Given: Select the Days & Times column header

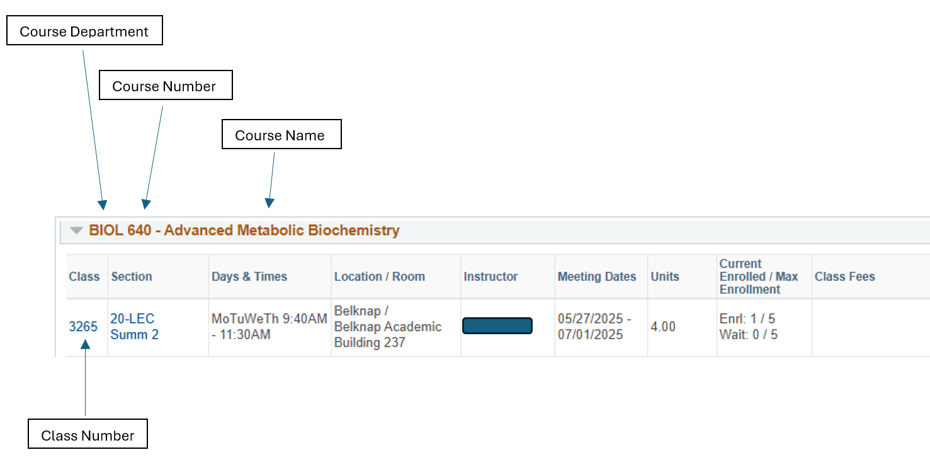Looking at the screenshot, I should pyautogui.click(x=249, y=276).
